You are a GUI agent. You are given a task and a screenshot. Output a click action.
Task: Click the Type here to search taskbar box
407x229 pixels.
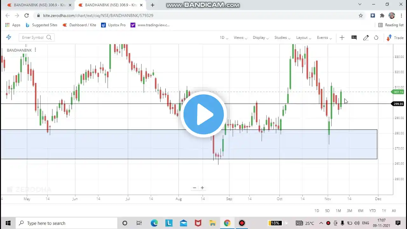66,223
